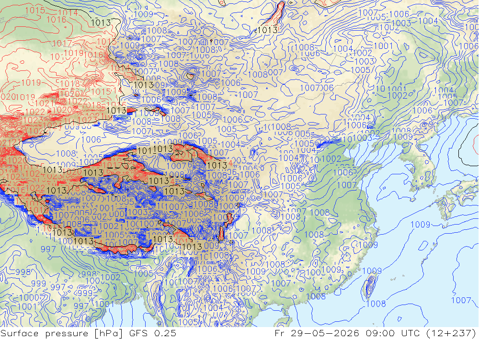Click the blue '1000' isobar label

pos(30,298)
